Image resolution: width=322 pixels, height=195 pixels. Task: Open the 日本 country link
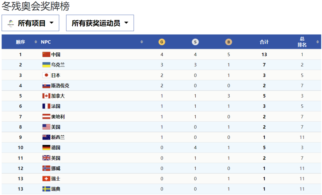(56, 75)
